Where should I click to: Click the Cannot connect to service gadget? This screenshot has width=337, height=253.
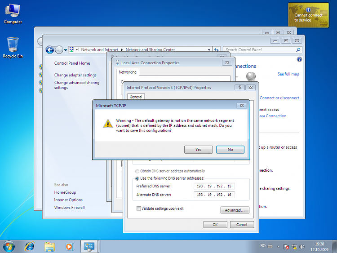click(308, 15)
